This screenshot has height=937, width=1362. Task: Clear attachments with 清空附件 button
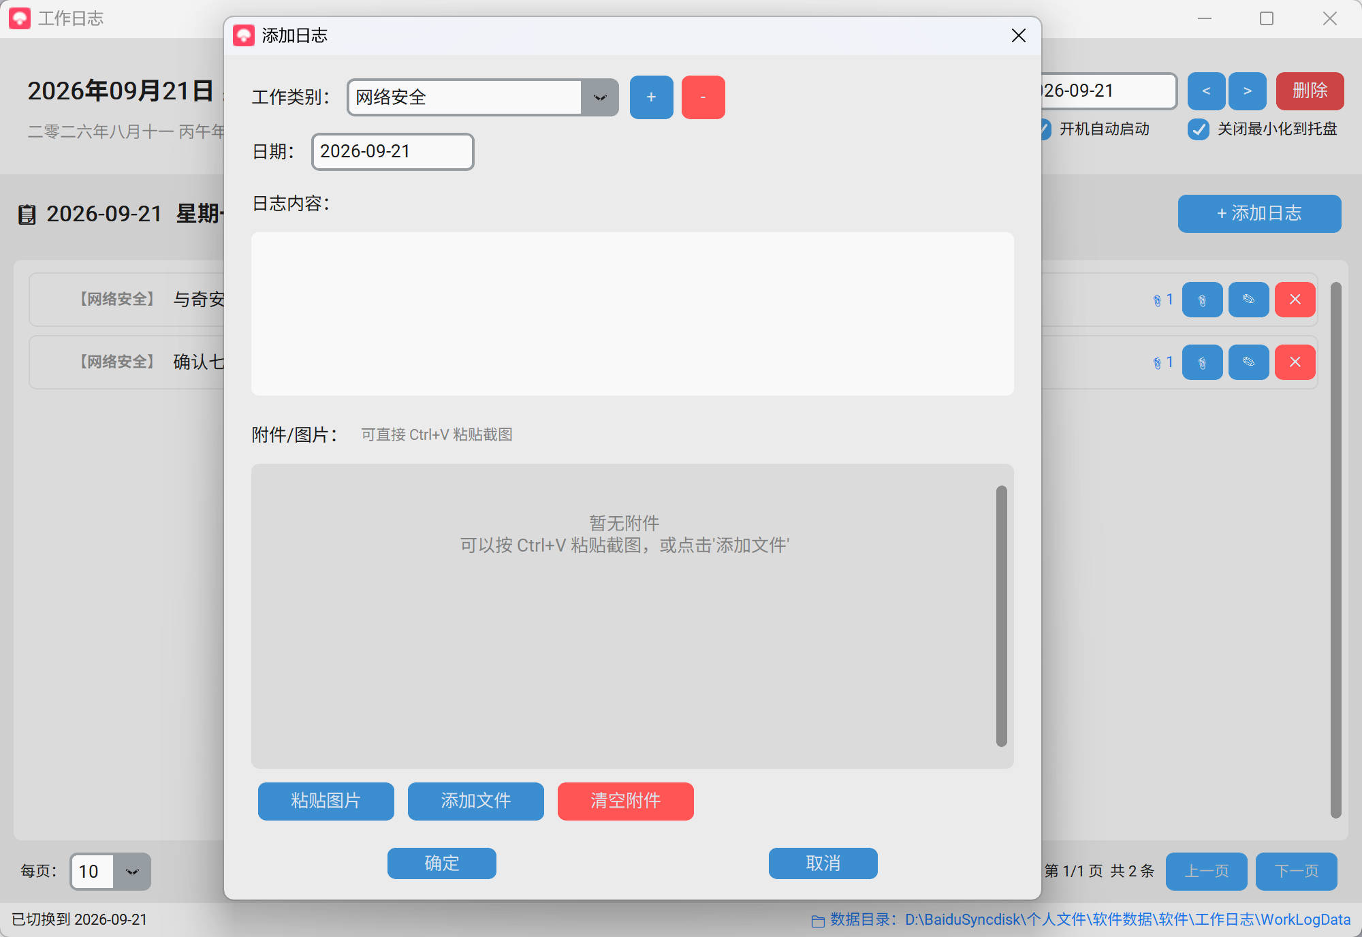[625, 801]
